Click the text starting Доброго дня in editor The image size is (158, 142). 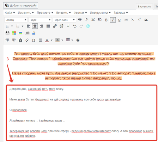pyautogui.click(x=37, y=89)
